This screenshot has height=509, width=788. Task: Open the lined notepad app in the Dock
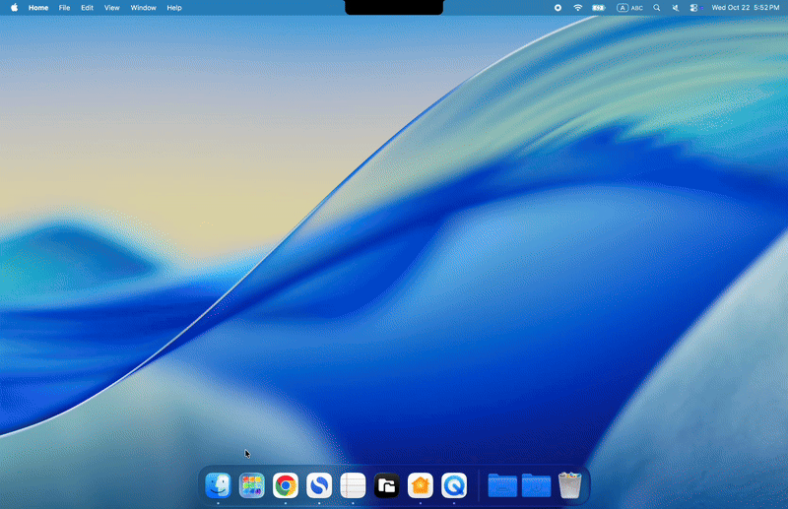353,485
